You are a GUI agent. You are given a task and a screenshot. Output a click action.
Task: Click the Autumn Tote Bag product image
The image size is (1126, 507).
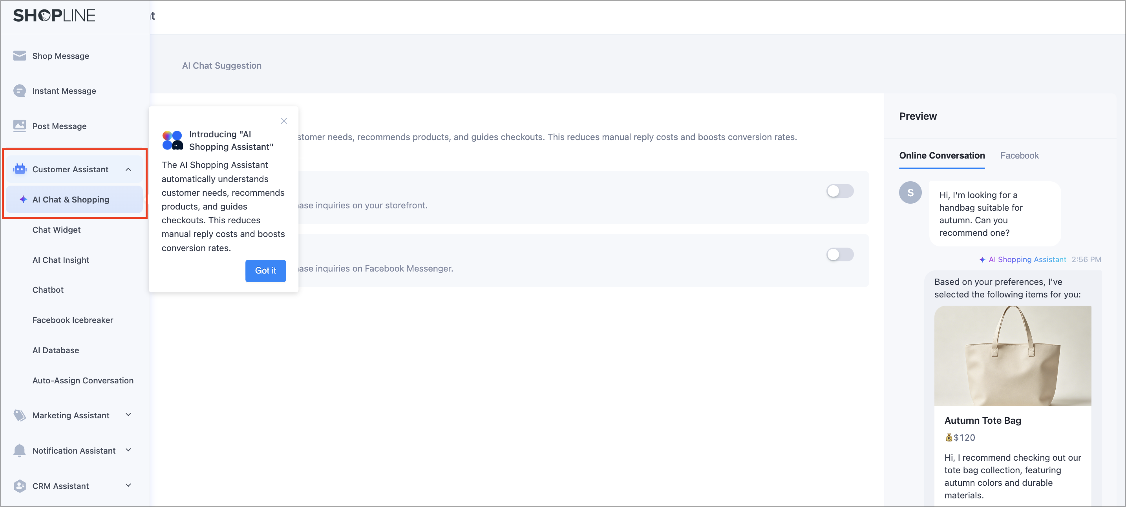point(1013,356)
